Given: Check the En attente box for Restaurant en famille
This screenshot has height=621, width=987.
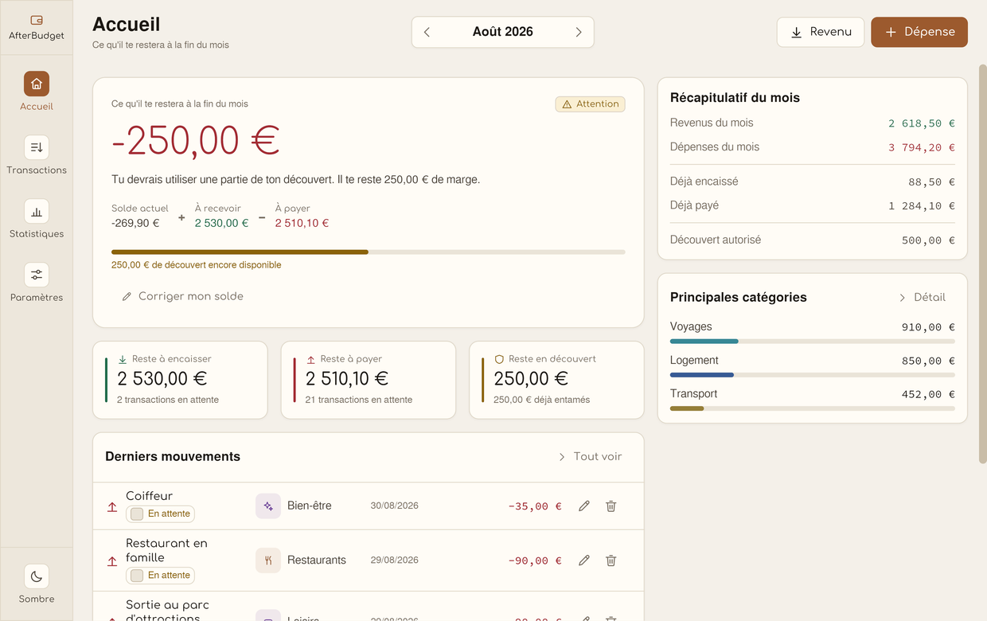Looking at the screenshot, I should [x=137, y=575].
